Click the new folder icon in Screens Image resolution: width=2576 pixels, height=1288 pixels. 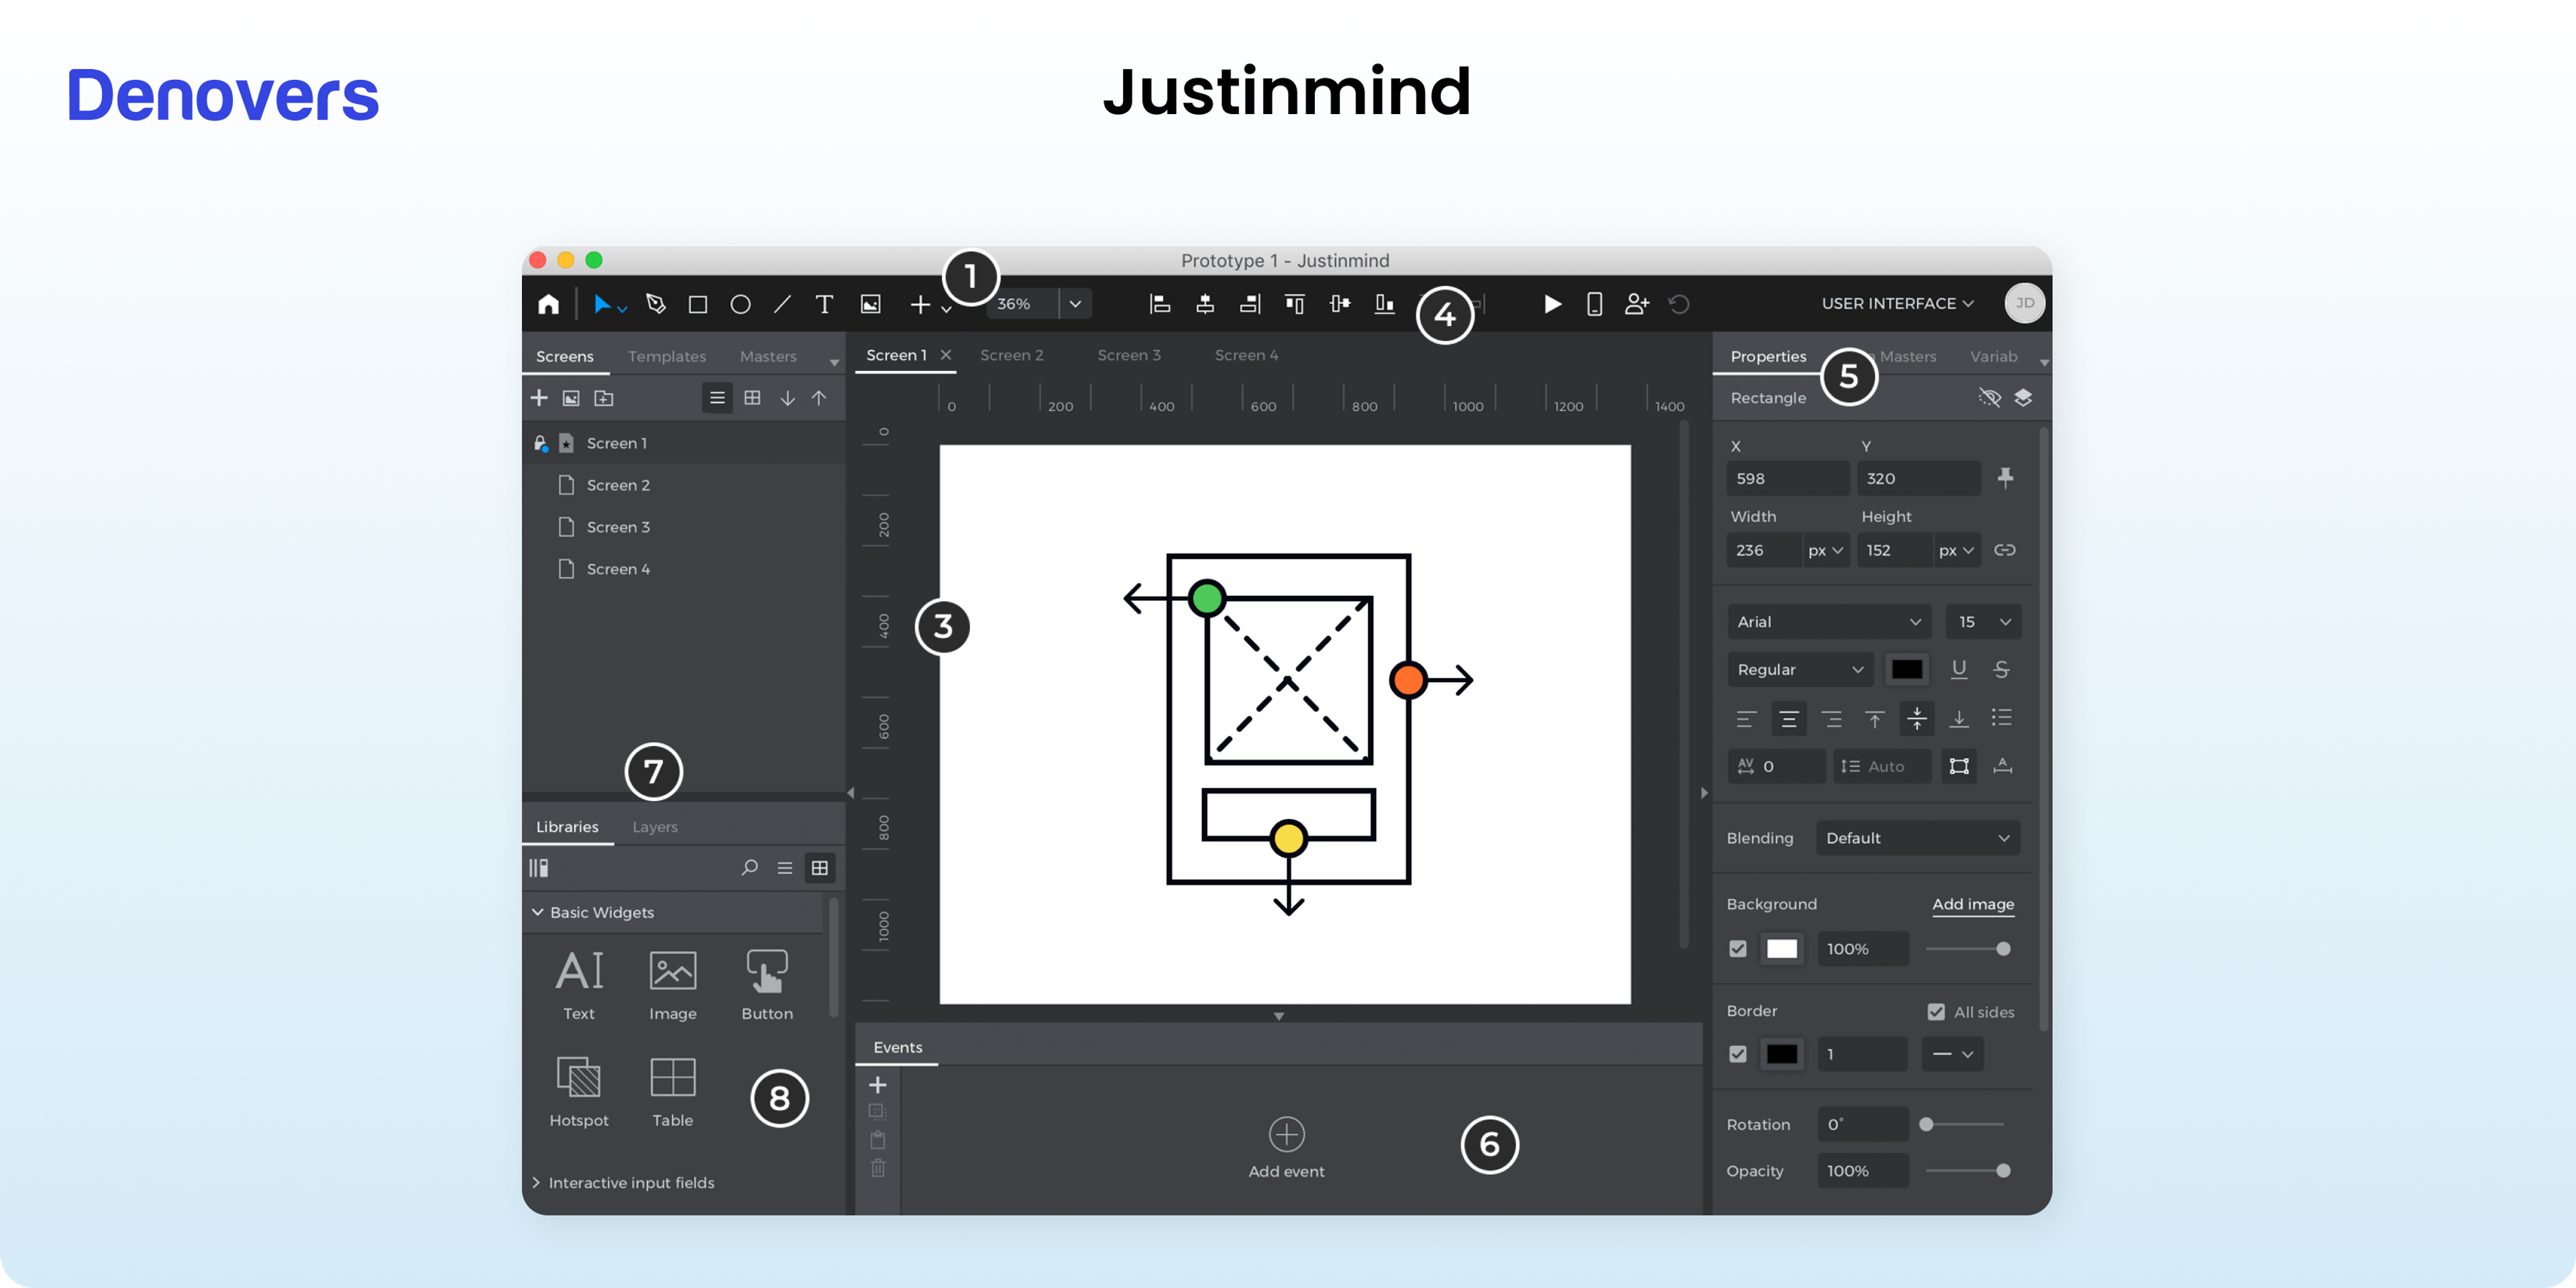tap(604, 398)
